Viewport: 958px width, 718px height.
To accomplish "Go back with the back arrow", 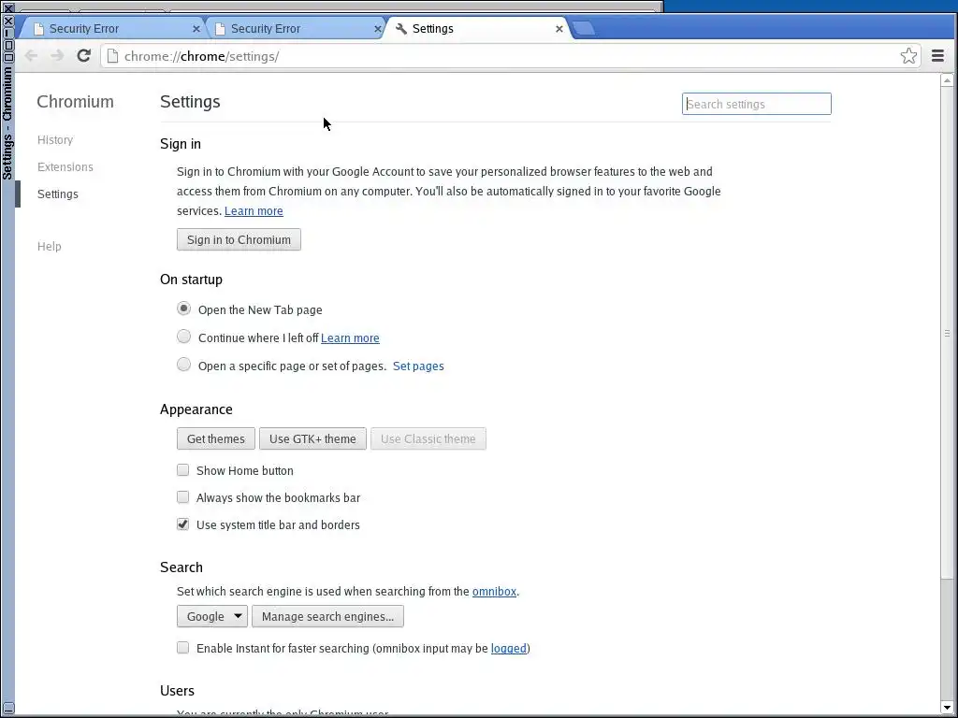I will 31,56.
